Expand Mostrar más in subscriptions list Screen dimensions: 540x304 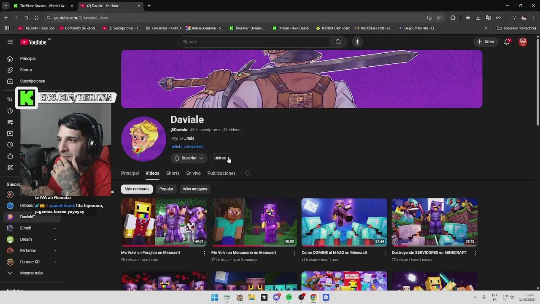32,273
